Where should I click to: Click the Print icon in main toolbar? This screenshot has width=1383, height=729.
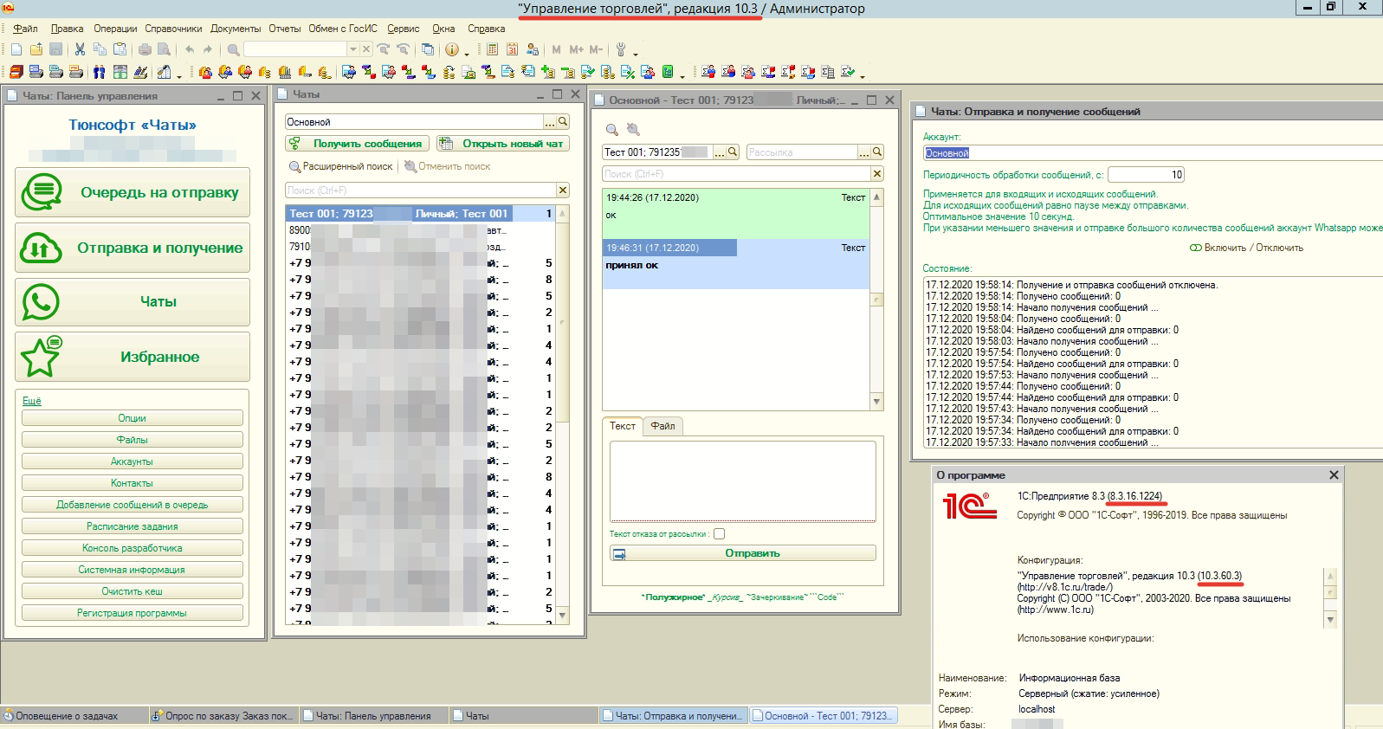pos(145,49)
